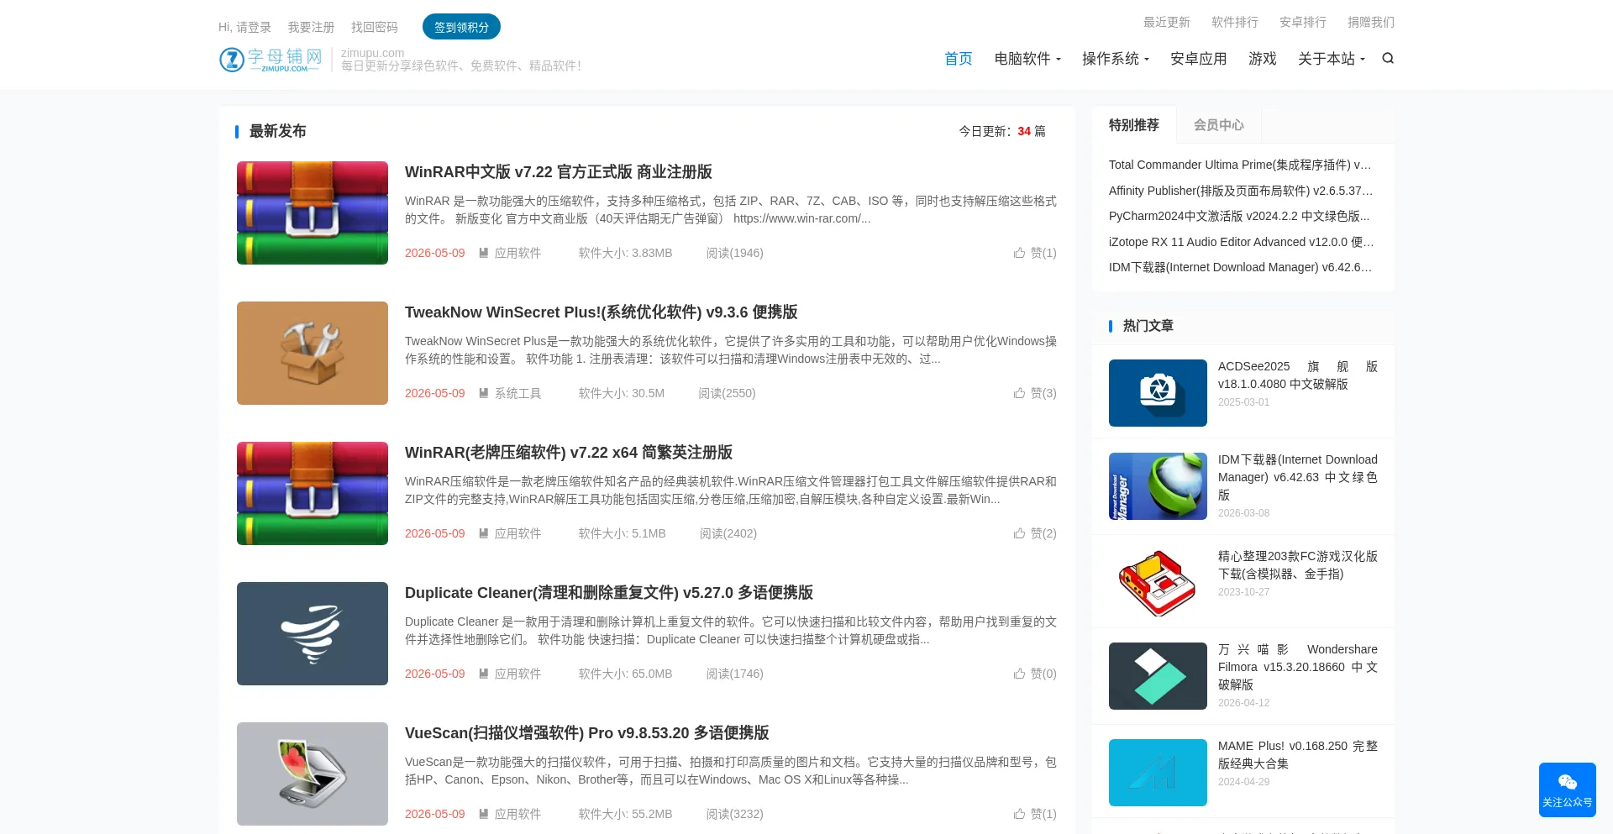The height and width of the screenshot is (834, 1613).
Task: Open ACDSee2025 旗舰版 hot article title
Action: point(1298,375)
